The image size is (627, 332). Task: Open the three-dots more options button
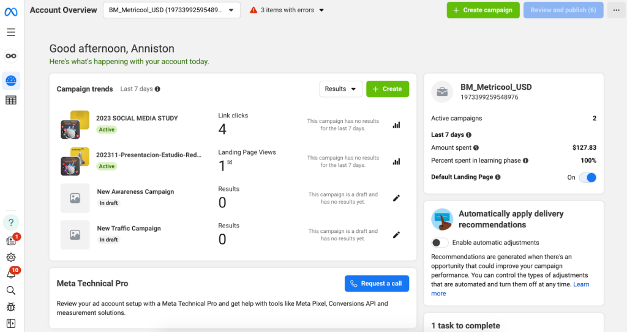click(616, 10)
